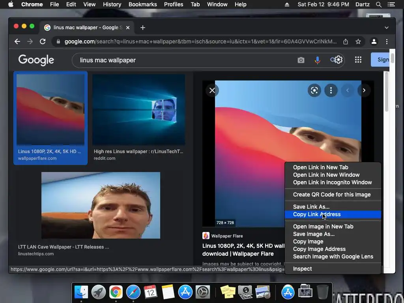Open Safari from the Dock
Image resolution: width=404 pixels, height=303 pixels.
tap(133, 292)
